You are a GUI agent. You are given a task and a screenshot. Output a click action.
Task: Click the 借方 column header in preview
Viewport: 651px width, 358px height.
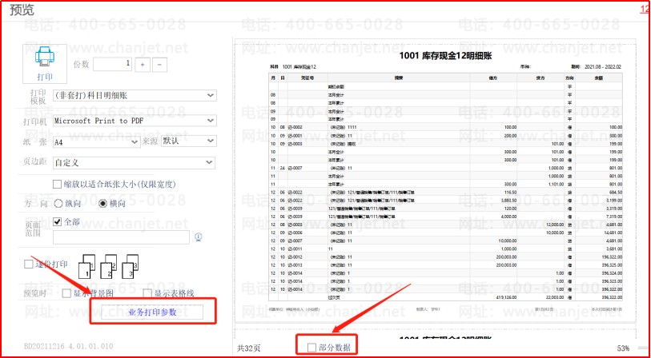tap(493, 78)
